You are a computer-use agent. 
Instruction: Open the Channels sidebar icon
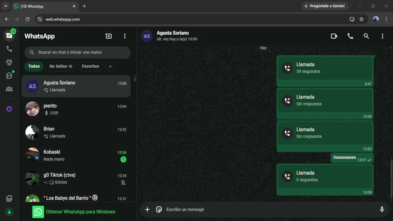pos(9,76)
